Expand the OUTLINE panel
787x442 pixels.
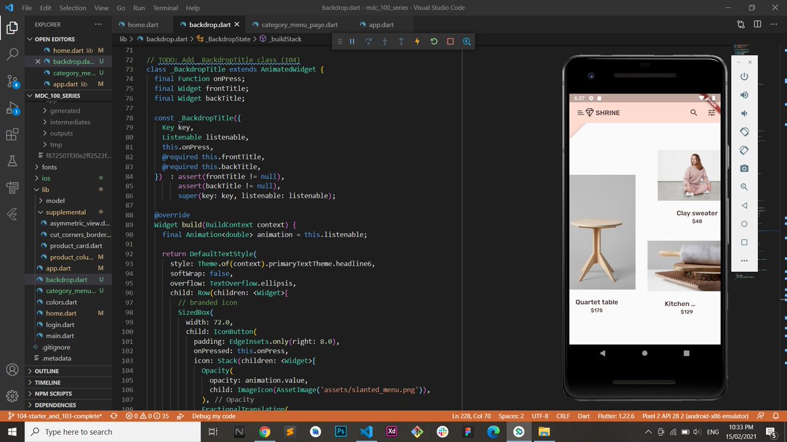pyautogui.click(x=47, y=371)
